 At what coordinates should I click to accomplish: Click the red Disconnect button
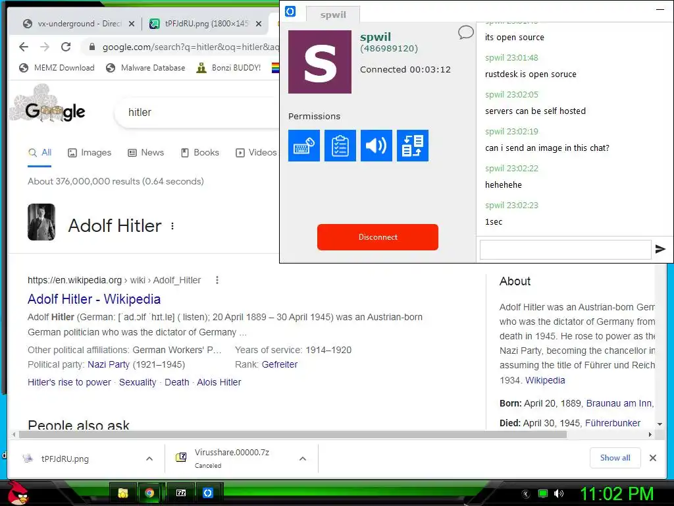pos(377,237)
